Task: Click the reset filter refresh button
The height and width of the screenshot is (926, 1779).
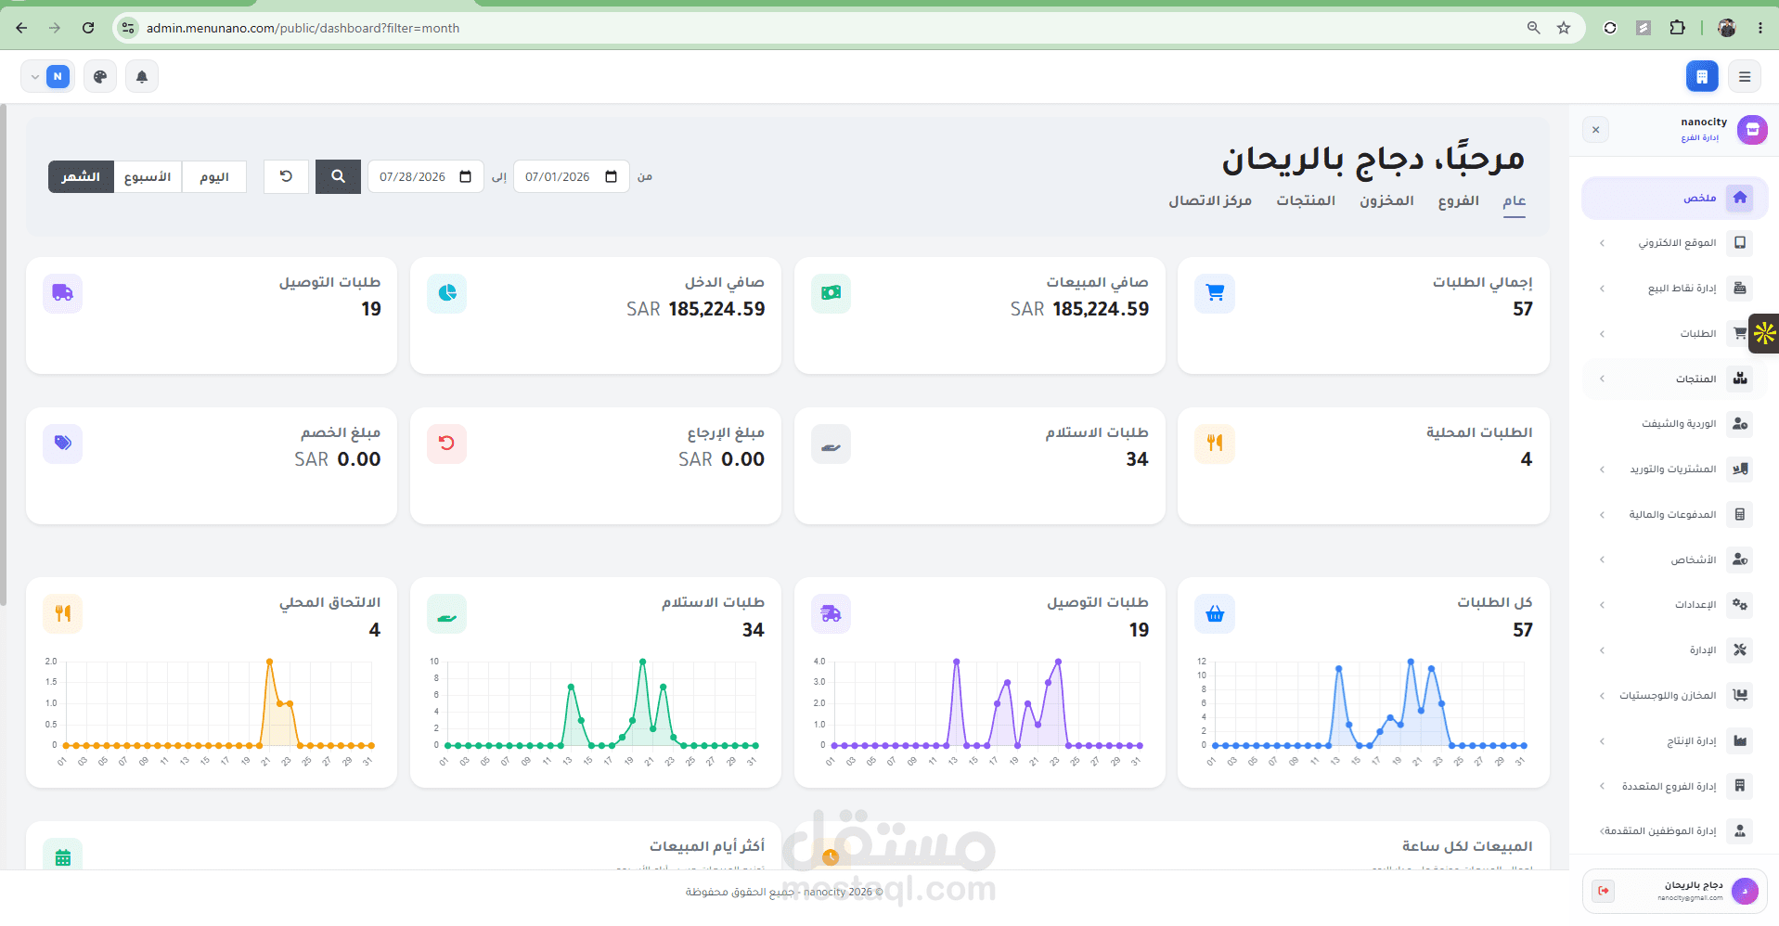Action: coord(286,176)
